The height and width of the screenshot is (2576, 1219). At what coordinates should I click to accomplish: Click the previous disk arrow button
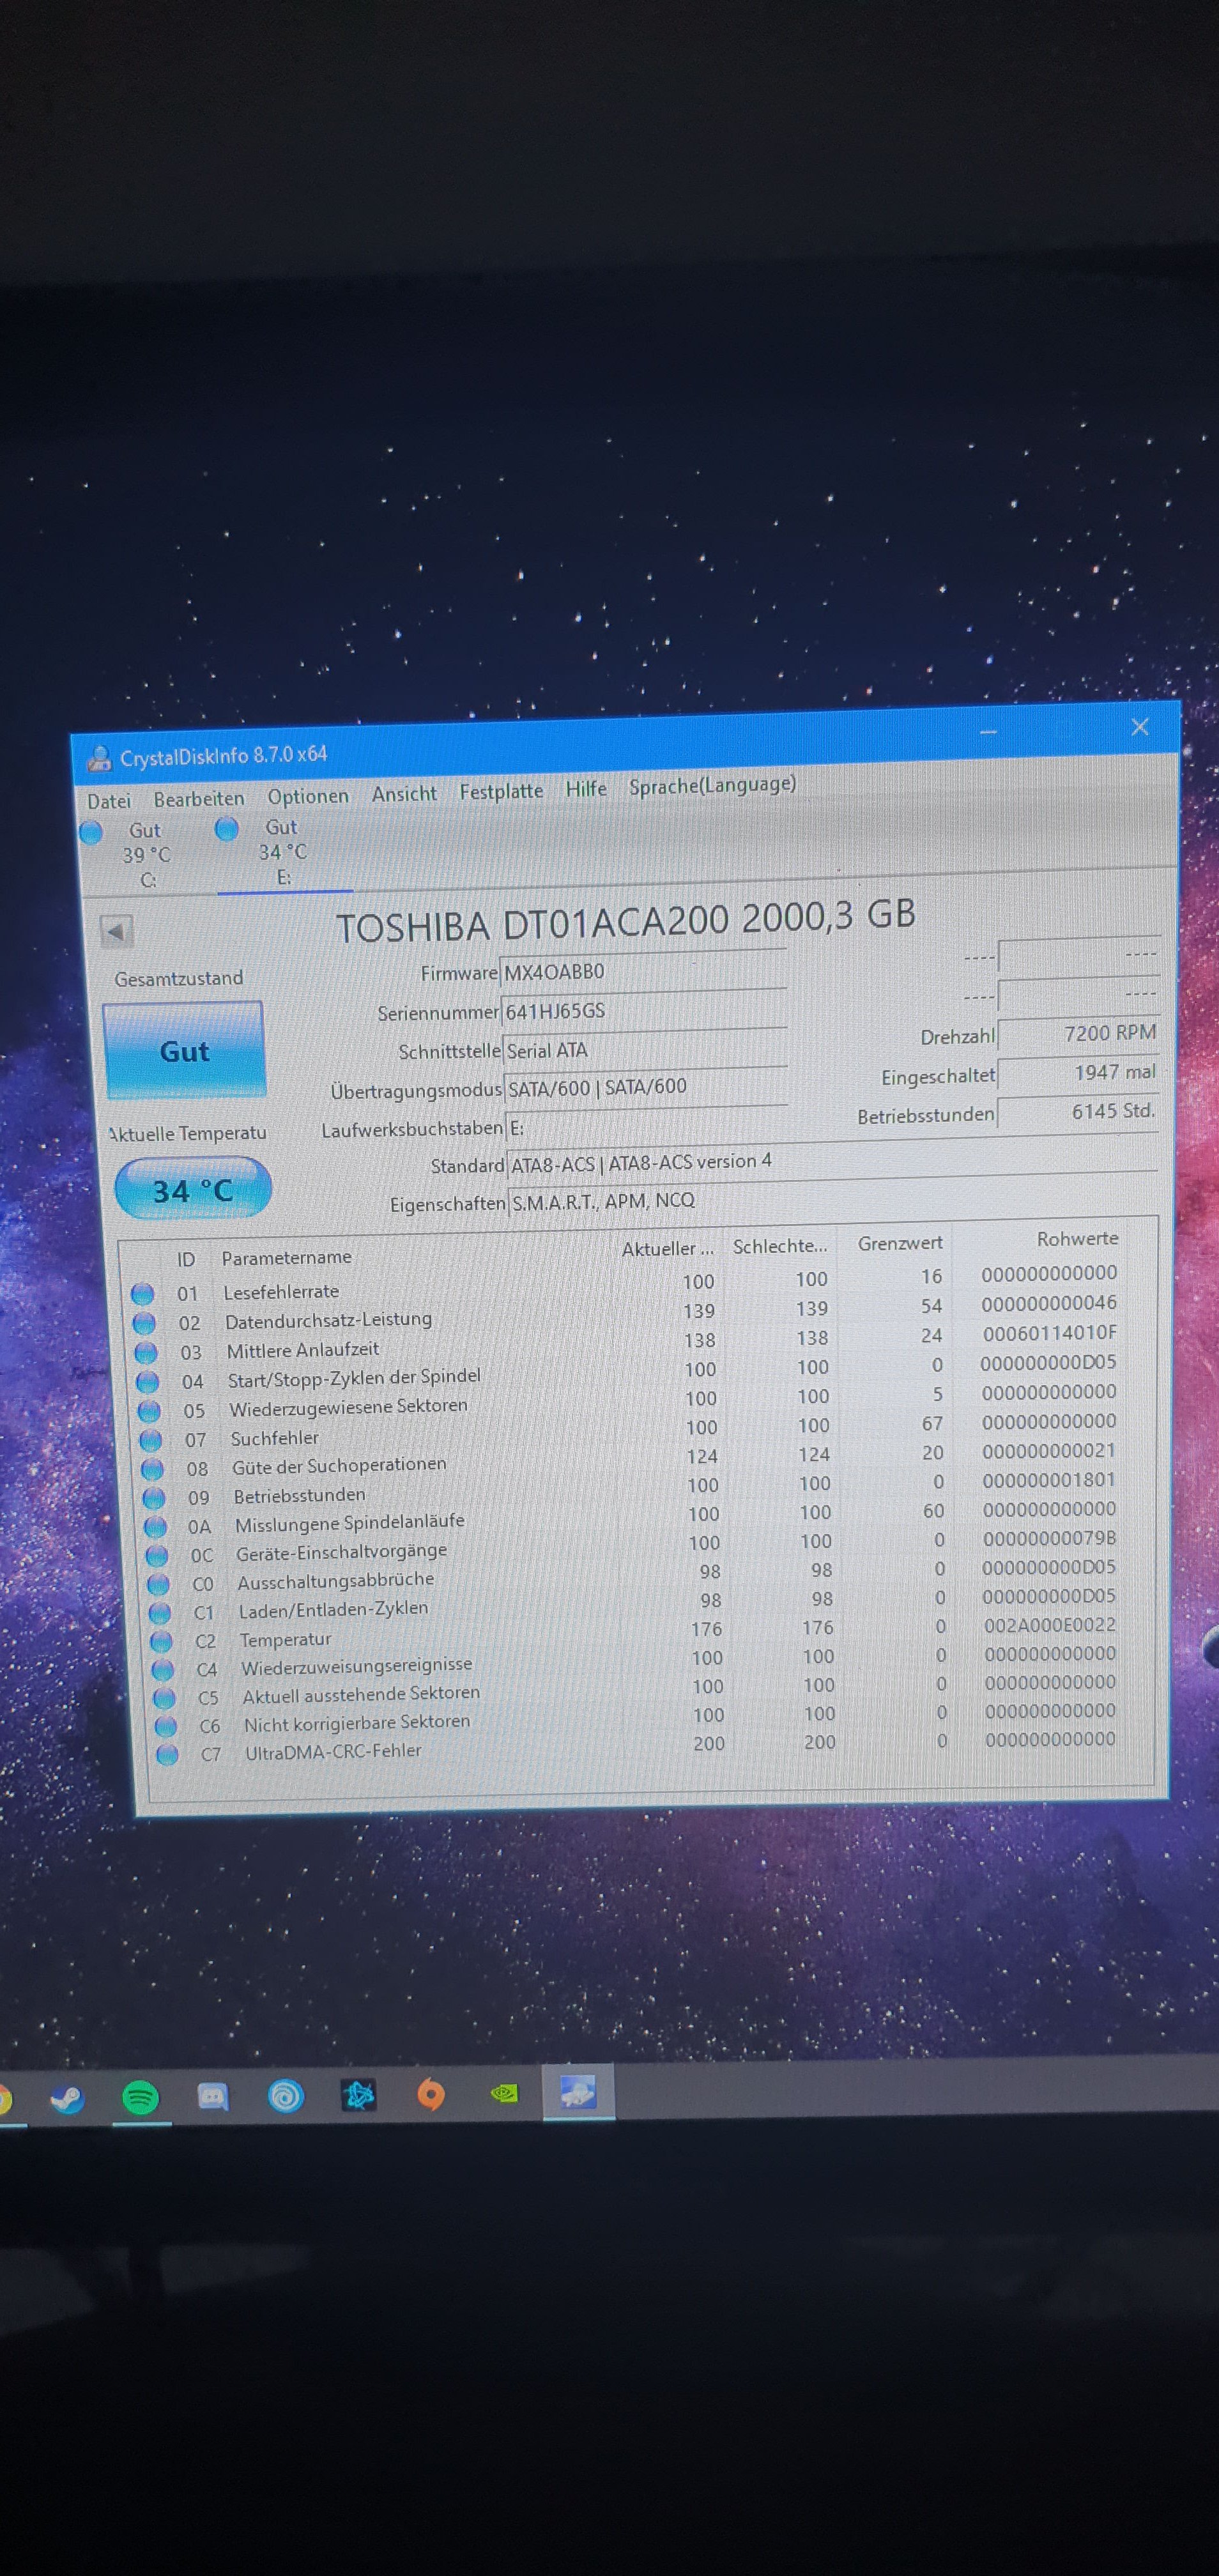click(116, 932)
